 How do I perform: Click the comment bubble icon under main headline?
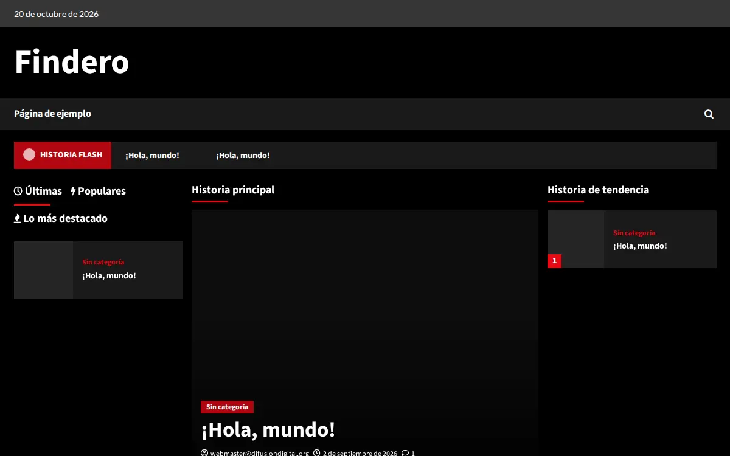coord(405,453)
